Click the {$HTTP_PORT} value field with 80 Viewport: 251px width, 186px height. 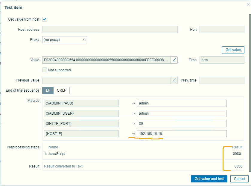point(182,124)
